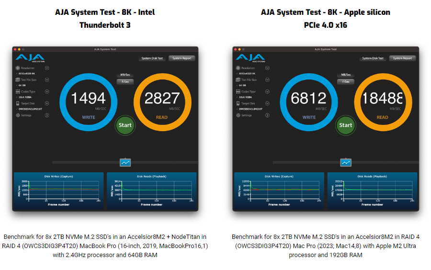Switch to System Disk Test in Apple silicon window
This screenshot has width=431, height=270.
[x=373, y=58]
